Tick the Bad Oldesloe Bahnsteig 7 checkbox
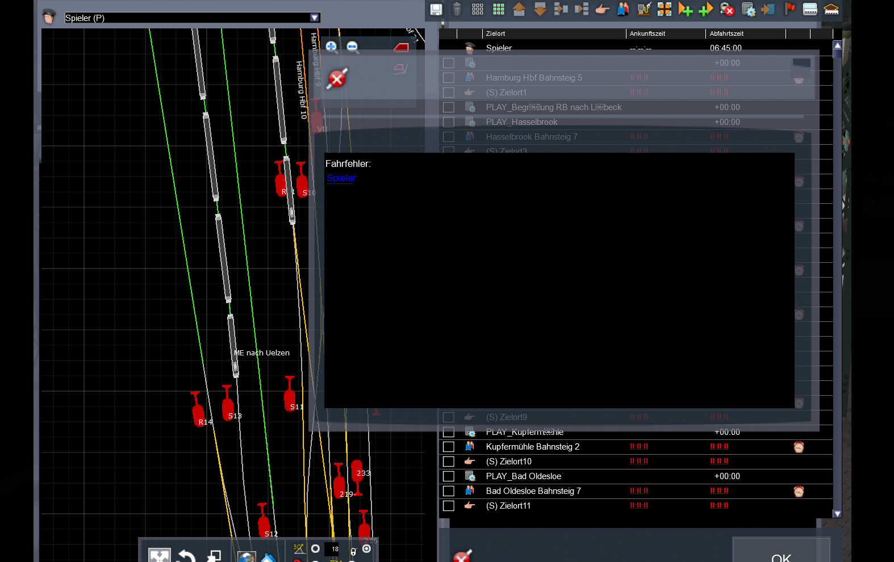 point(449,491)
